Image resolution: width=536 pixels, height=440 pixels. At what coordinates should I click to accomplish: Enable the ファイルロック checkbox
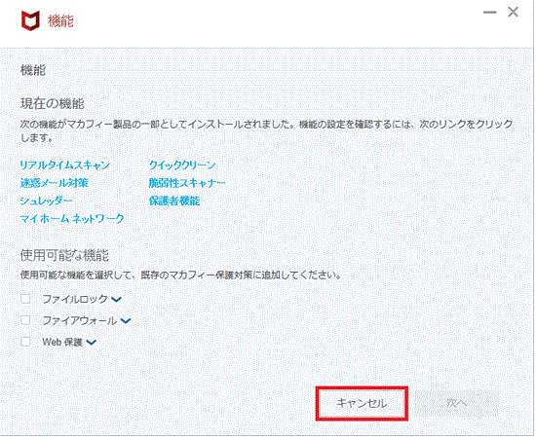[25, 299]
